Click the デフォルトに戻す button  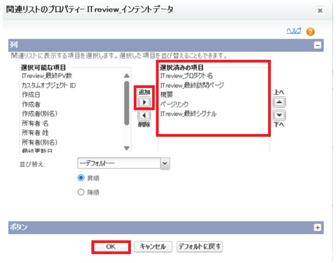[x=200, y=247]
